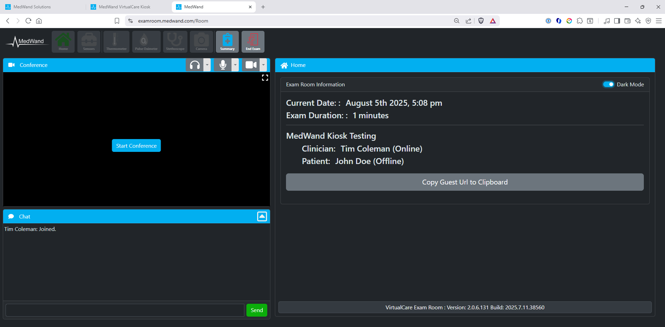
Task: Bookmark this page
Action: coord(117,21)
